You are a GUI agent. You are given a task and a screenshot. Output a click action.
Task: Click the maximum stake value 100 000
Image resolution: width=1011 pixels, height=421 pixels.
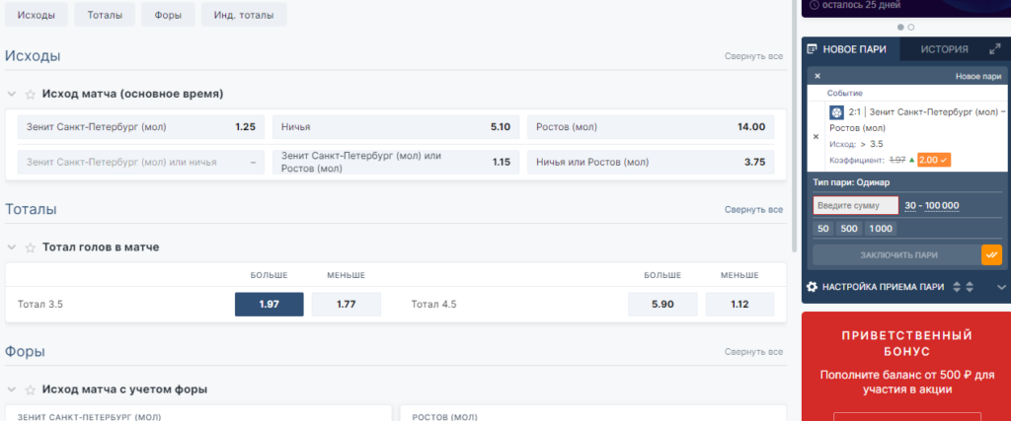pyautogui.click(x=942, y=206)
